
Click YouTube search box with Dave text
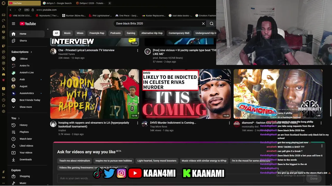[158, 24]
